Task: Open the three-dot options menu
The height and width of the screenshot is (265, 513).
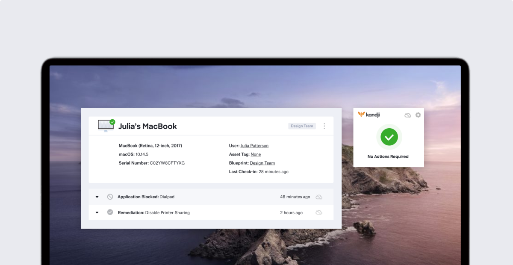Action: [x=324, y=126]
